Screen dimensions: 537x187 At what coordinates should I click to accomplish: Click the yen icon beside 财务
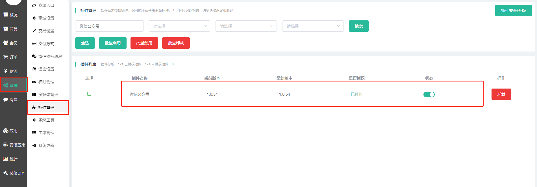5,71
